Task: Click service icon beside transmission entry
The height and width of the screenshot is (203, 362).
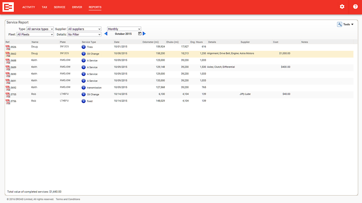Action: click(x=83, y=88)
